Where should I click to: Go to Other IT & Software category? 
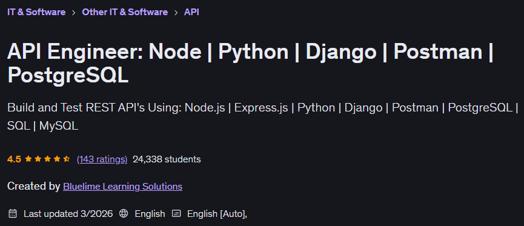pyautogui.click(x=125, y=12)
